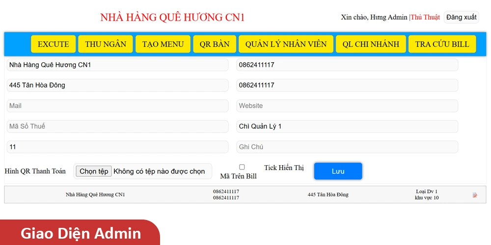Open the EXCUTE menu
Viewport: 491px width, 245px height.
point(54,44)
